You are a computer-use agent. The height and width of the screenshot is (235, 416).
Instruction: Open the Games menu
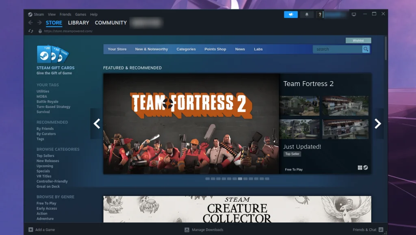coord(81,15)
